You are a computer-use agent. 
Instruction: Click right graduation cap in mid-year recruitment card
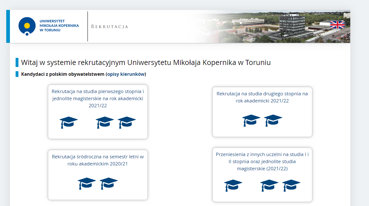pos(109,184)
